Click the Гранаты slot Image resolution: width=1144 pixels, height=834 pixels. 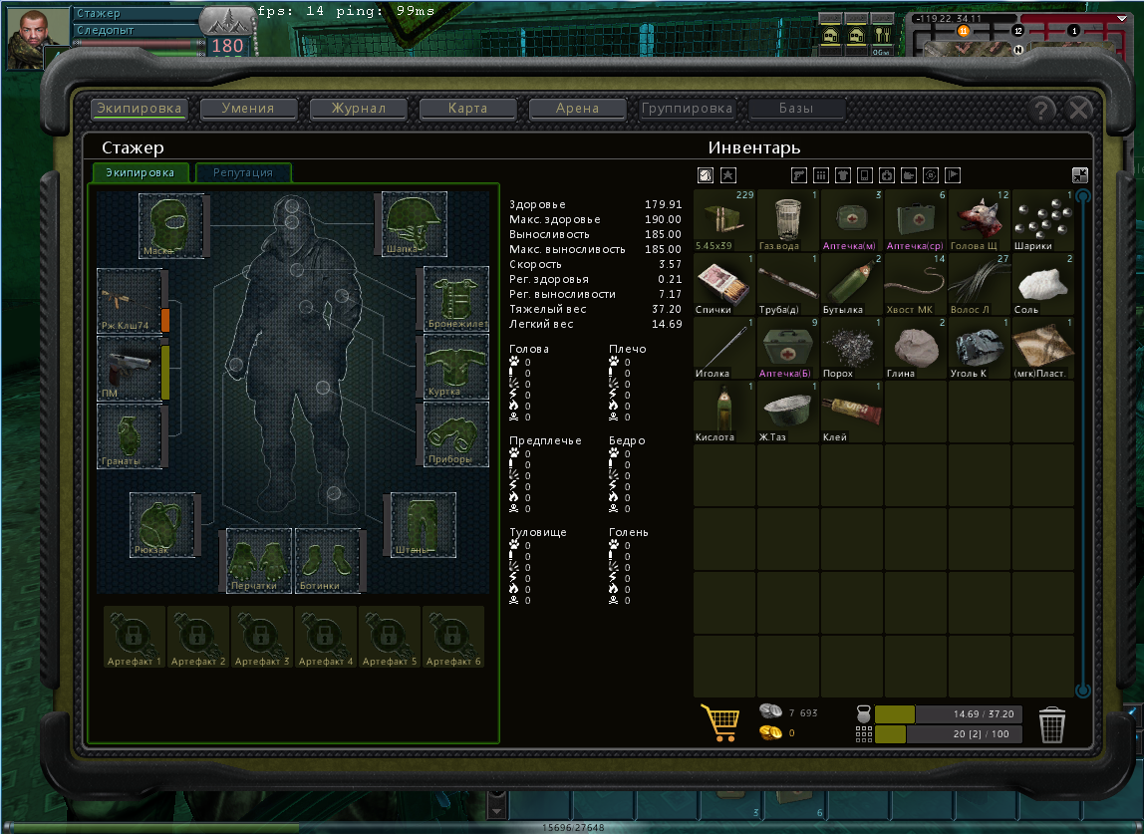click(x=130, y=436)
